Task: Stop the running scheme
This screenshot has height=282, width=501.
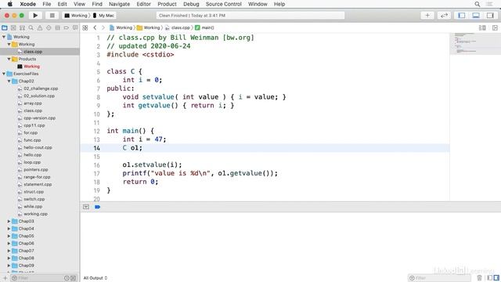Action: [52, 16]
